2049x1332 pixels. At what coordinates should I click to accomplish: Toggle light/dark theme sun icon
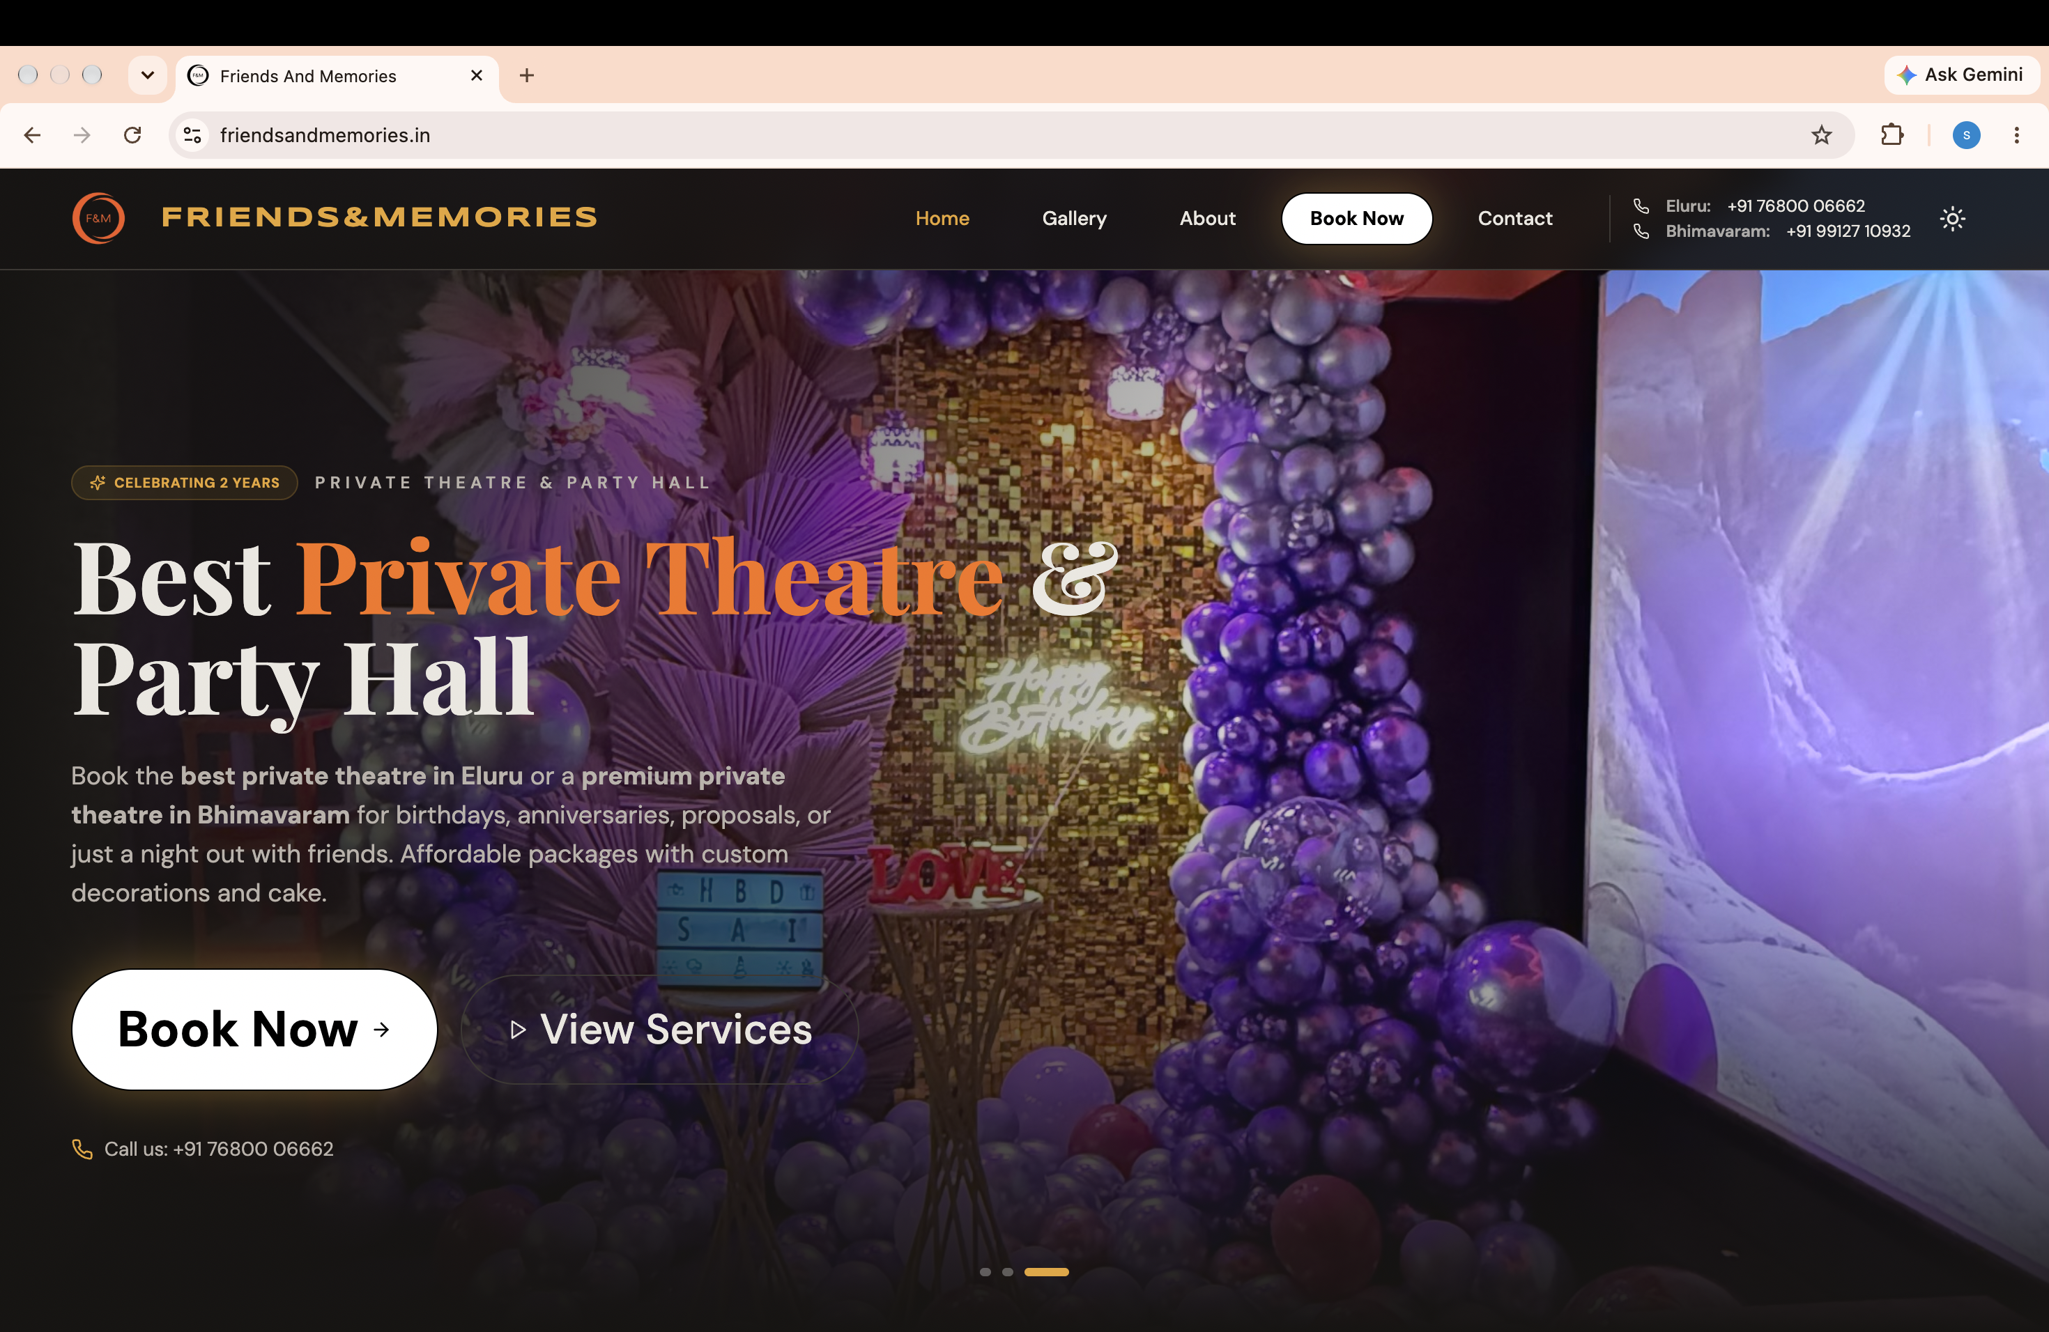(1953, 219)
